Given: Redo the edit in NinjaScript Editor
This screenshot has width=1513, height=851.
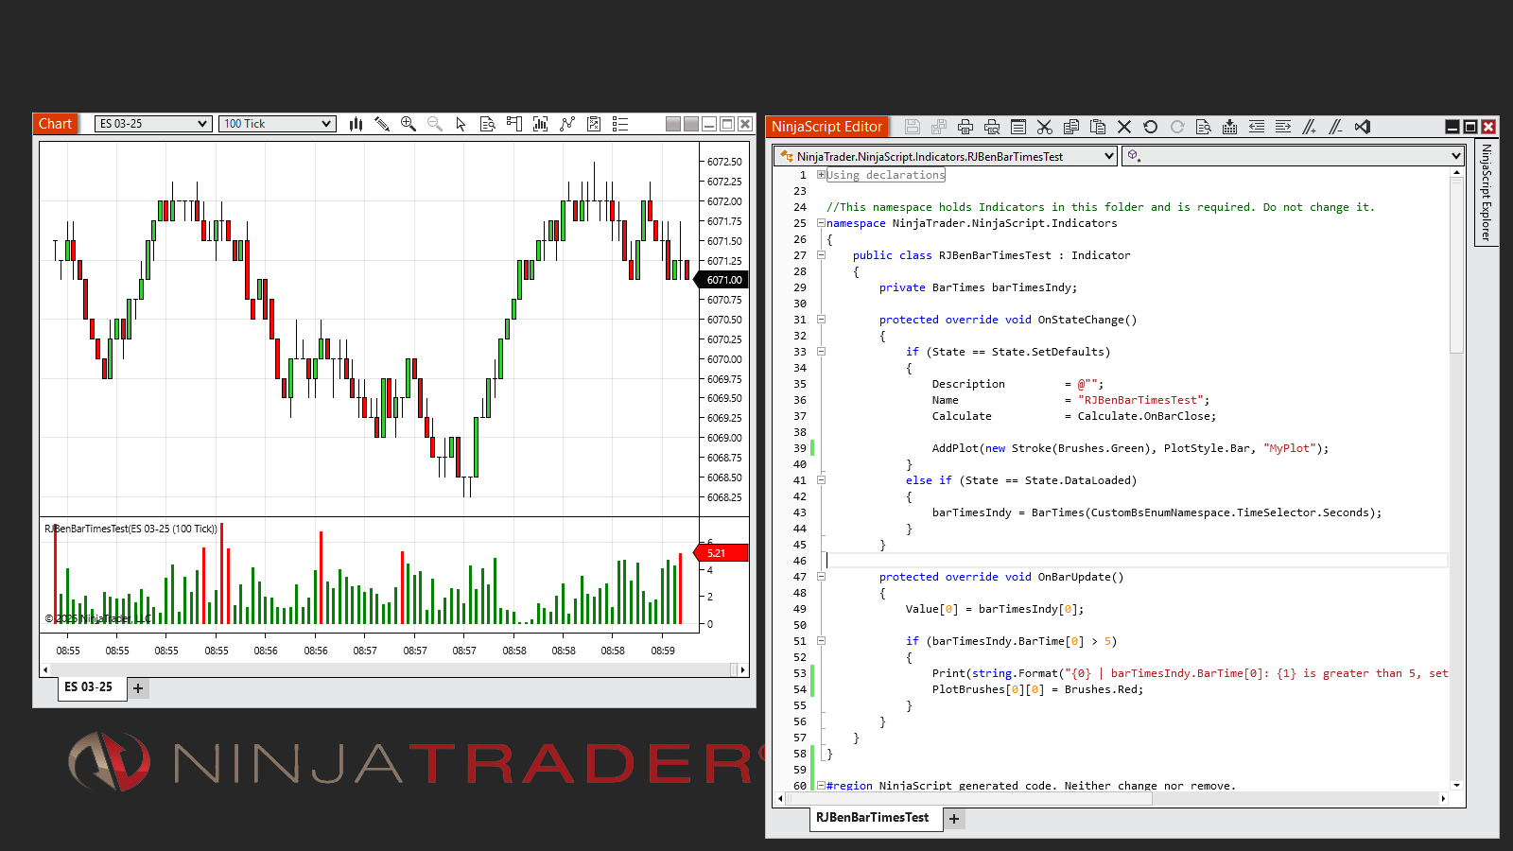Looking at the screenshot, I should pyautogui.click(x=1177, y=127).
